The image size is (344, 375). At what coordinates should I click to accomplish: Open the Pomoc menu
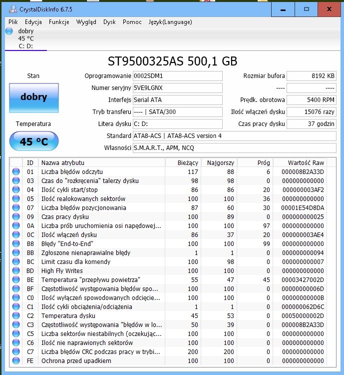click(132, 22)
